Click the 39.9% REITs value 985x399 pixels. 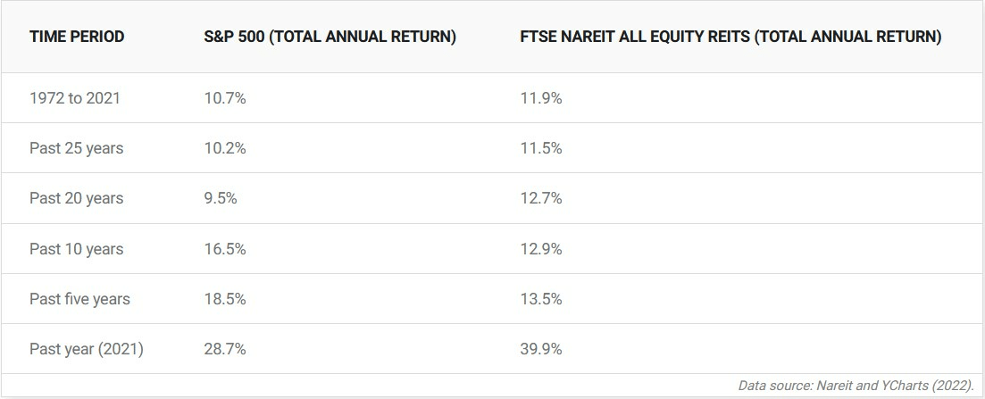pyautogui.click(x=541, y=349)
